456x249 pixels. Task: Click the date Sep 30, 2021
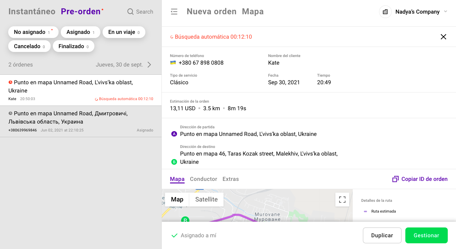284,82
